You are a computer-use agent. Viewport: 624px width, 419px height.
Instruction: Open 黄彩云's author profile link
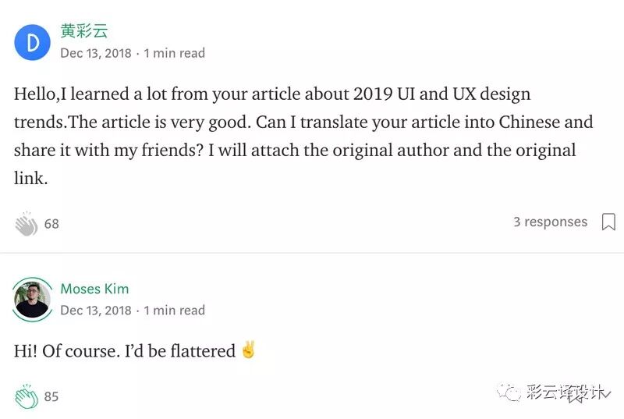click(x=84, y=32)
